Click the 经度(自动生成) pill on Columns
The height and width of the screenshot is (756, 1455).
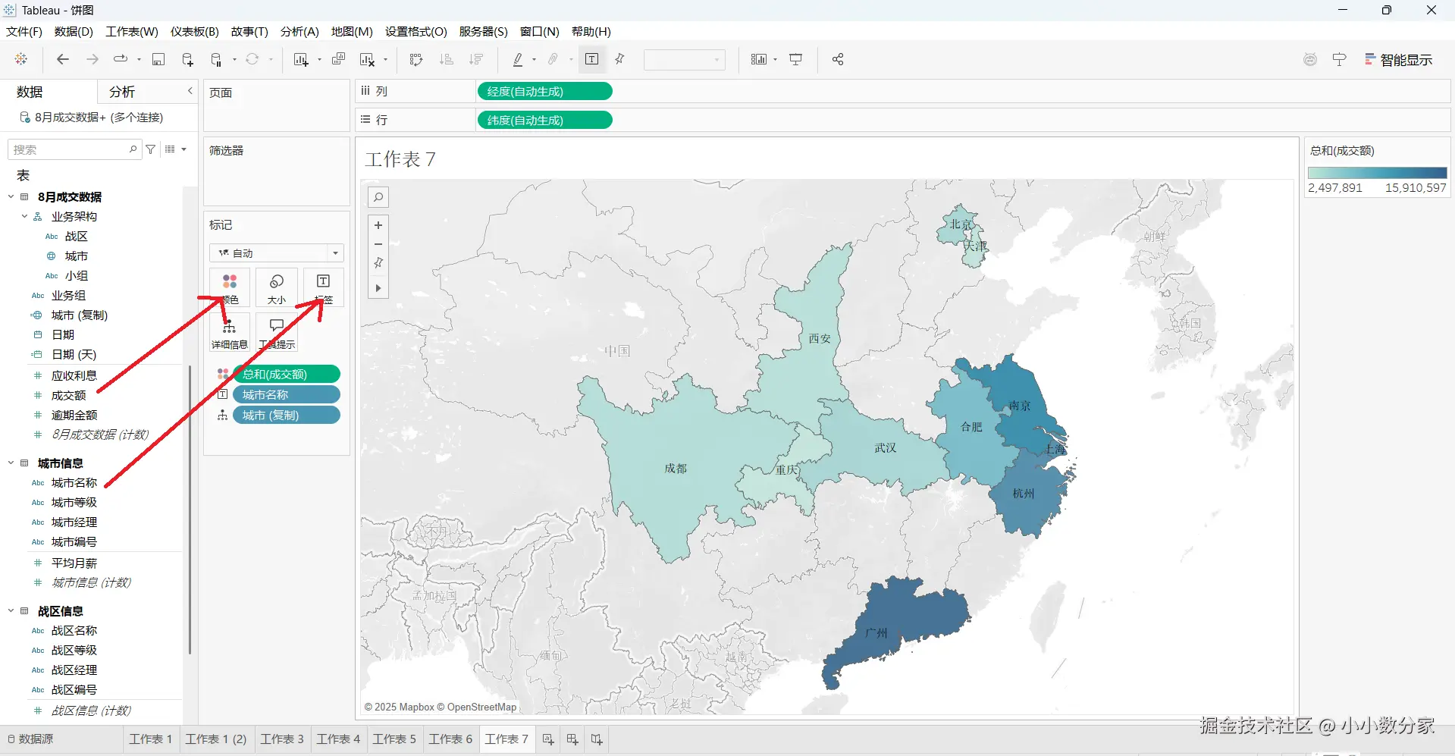tap(544, 92)
